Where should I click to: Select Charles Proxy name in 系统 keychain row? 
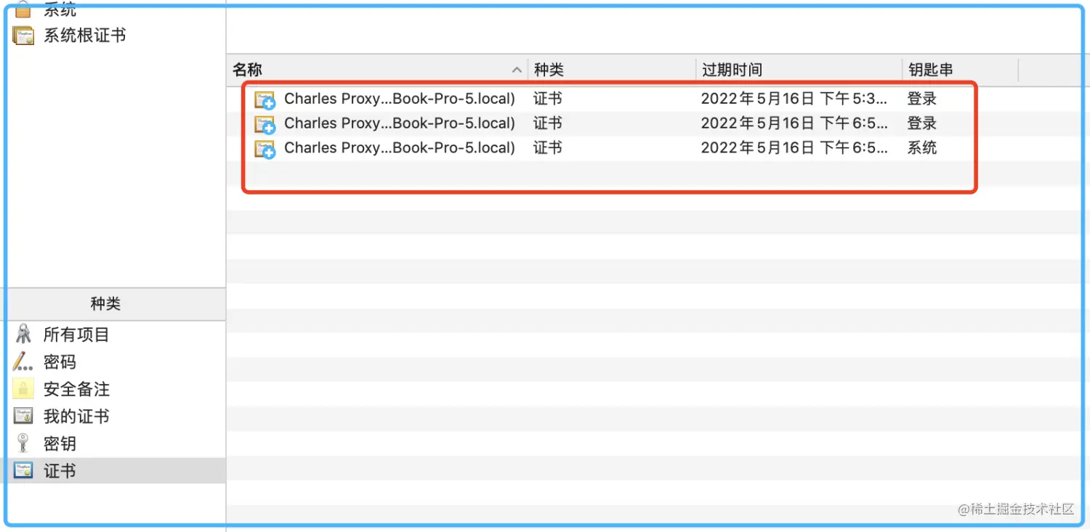tap(400, 148)
